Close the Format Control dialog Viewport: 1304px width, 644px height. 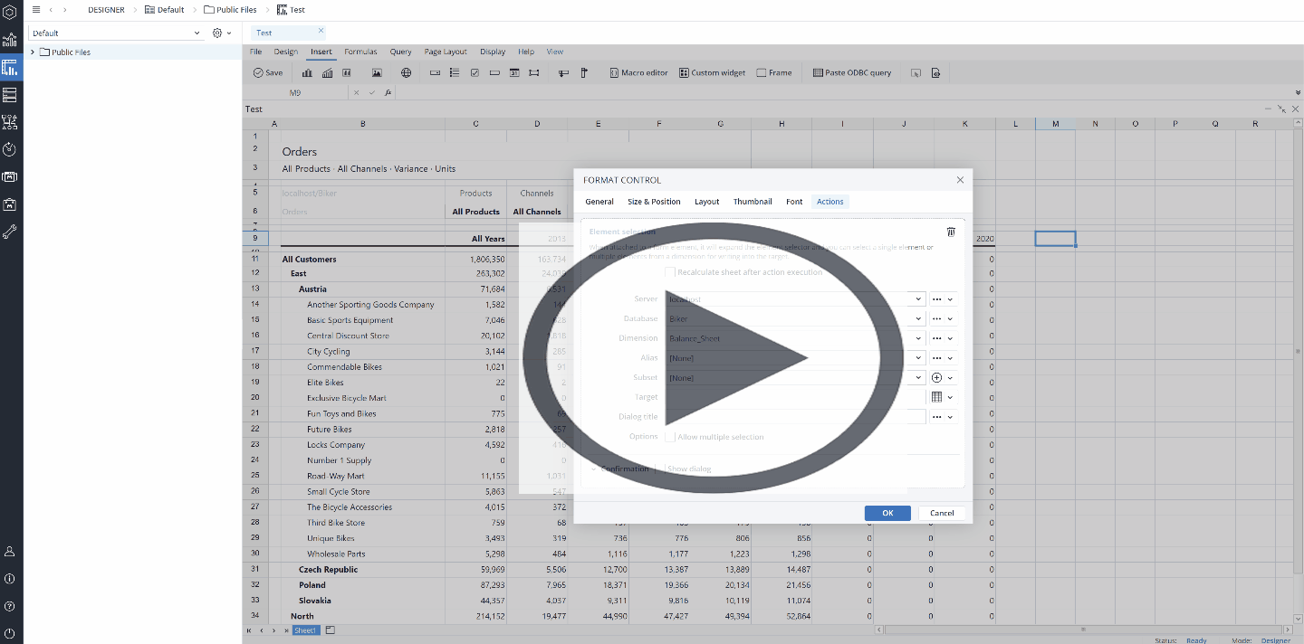961,180
